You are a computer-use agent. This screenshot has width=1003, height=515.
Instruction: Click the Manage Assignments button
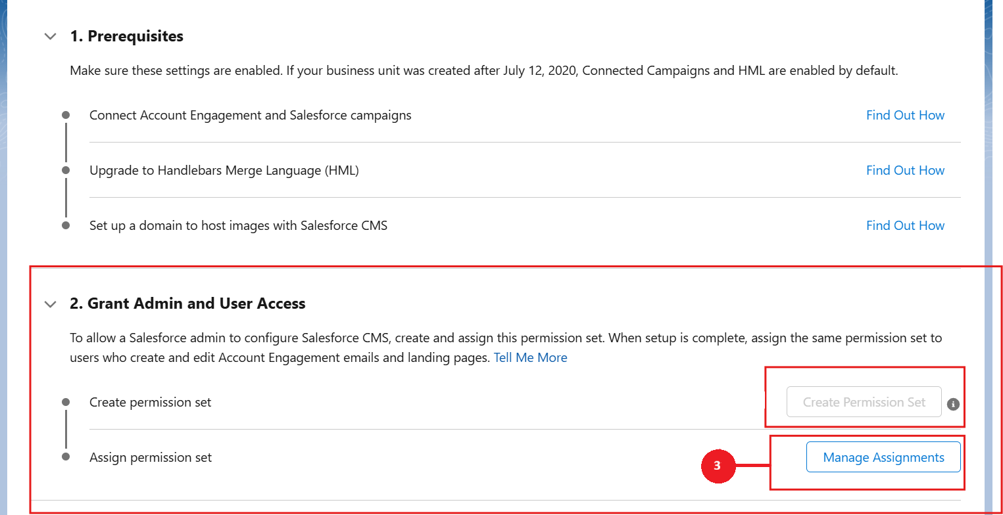pos(883,457)
